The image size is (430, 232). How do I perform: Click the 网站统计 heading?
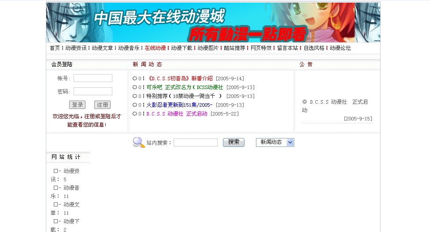click(x=66, y=157)
